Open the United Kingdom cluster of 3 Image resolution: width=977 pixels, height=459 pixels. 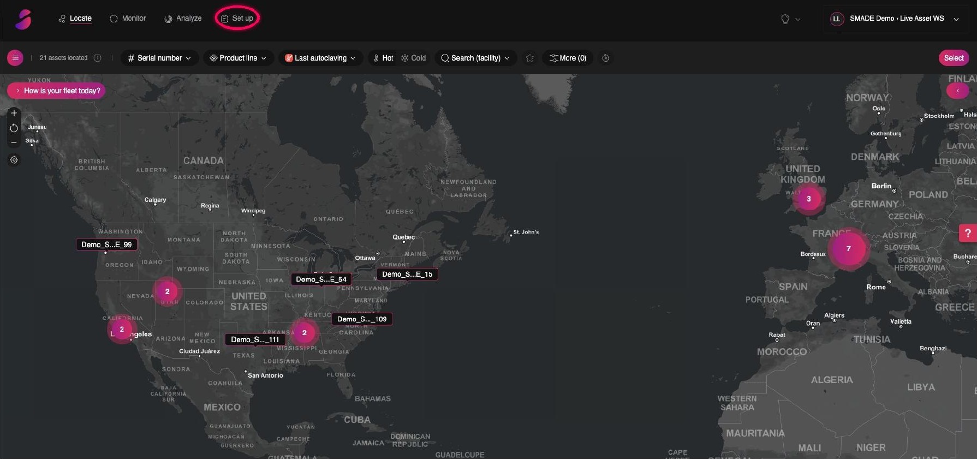click(809, 199)
